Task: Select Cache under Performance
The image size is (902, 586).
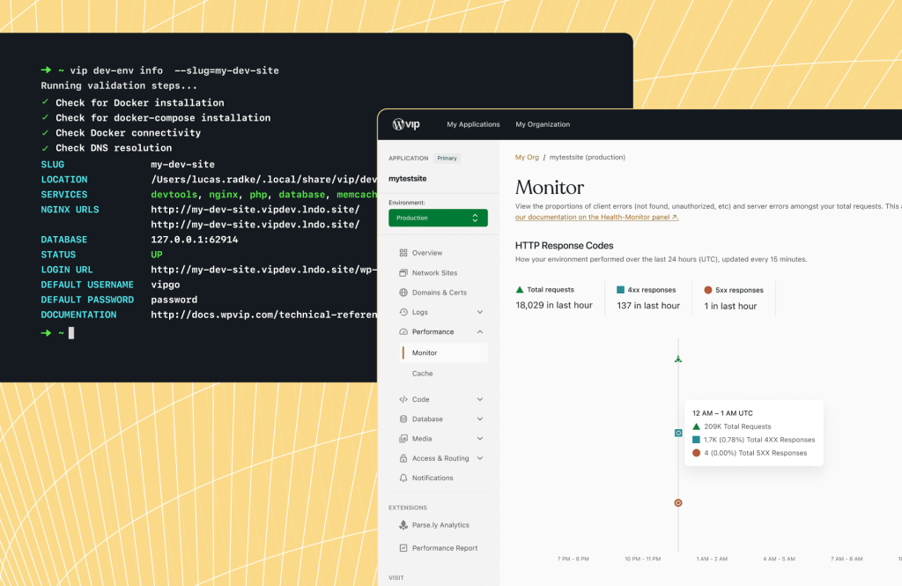Action: pyautogui.click(x=422, y=374)
